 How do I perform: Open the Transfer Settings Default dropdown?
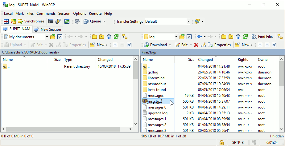(167, 22)
